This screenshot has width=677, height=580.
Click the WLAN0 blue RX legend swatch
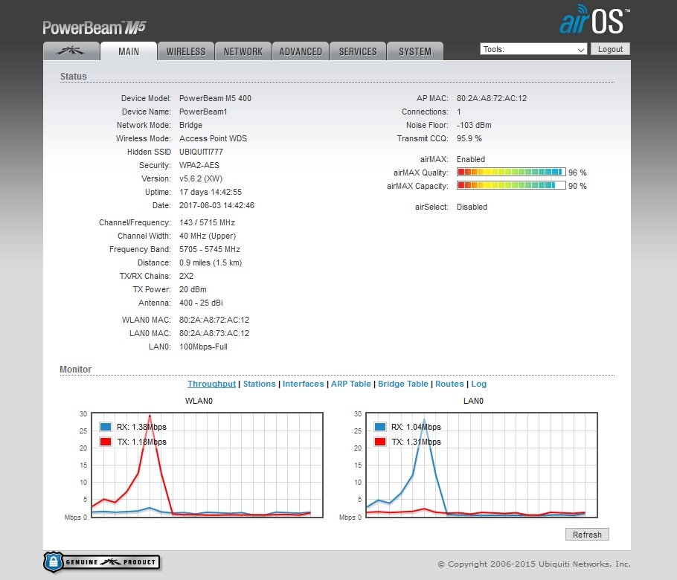point(106,427)
